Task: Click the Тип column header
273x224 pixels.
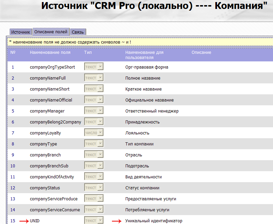Action: [88, 52]
